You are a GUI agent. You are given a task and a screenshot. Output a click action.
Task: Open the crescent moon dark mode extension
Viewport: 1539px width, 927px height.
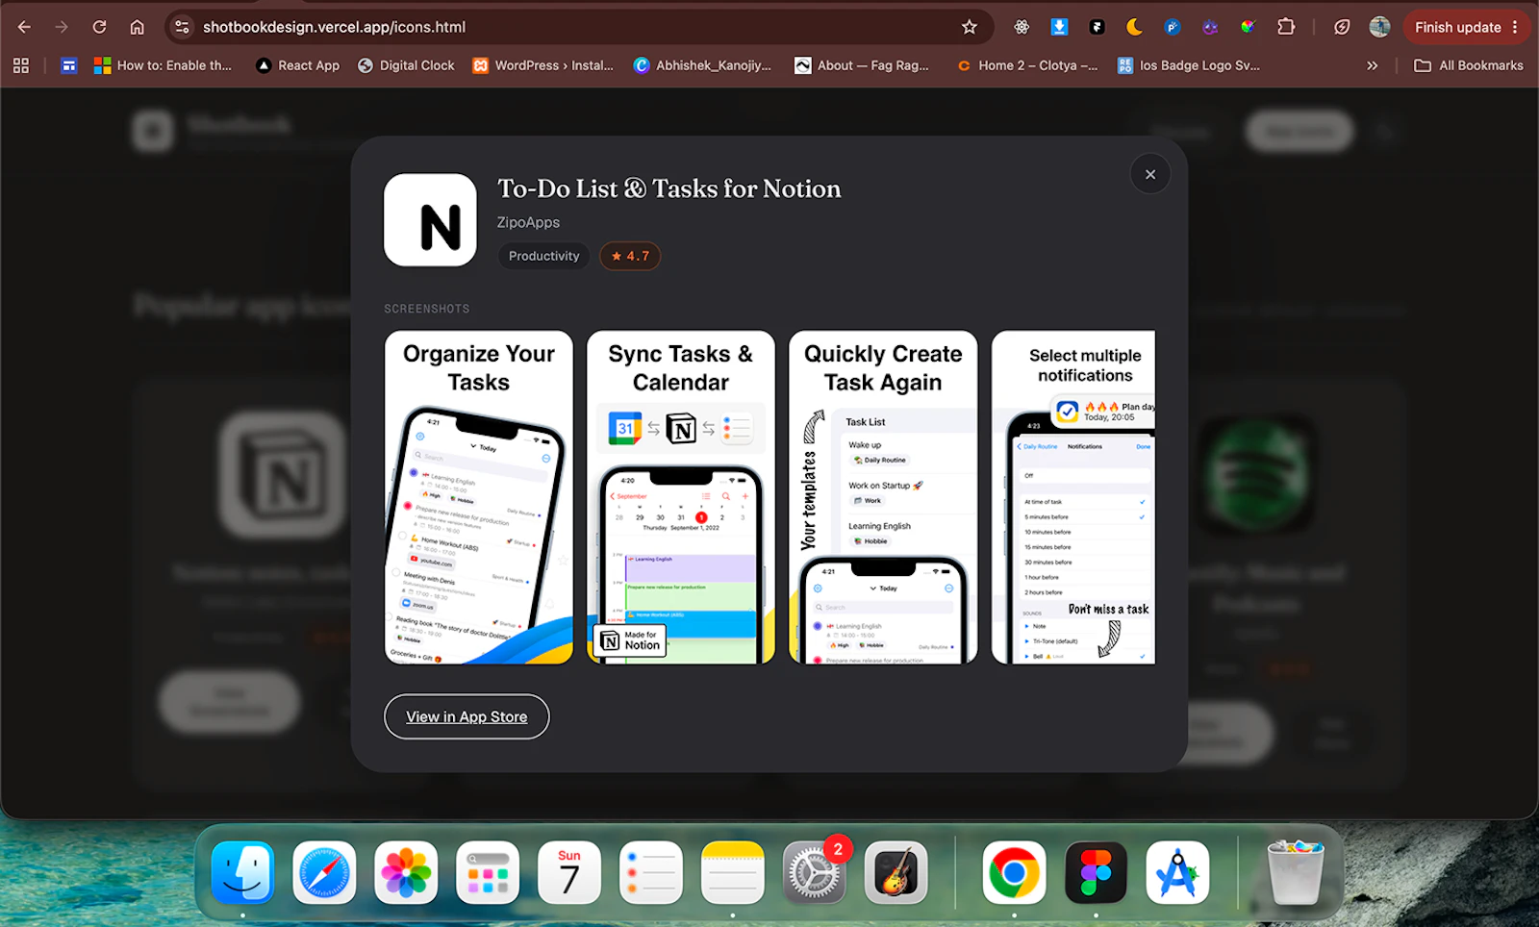tap(1134, 27)
